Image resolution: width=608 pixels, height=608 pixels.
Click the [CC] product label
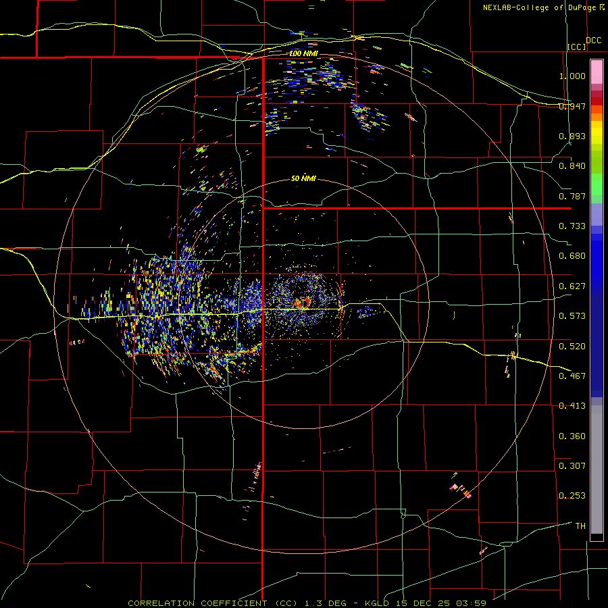click(577, 47)
